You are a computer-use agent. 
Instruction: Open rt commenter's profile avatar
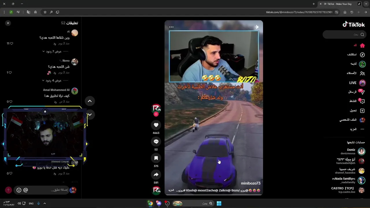coord(75,33)
